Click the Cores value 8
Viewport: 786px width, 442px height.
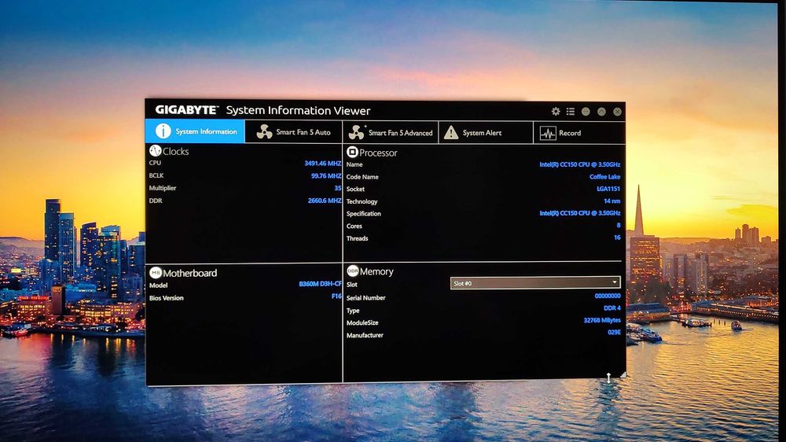coord(619,225)
